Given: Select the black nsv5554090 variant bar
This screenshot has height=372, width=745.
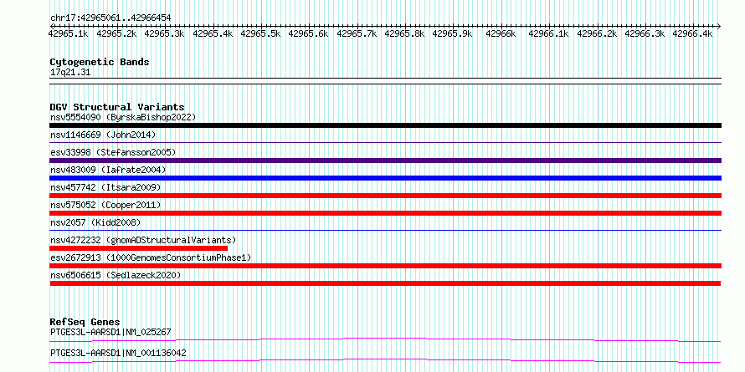Looking at the screenshot, I should (x=385, y=125).
